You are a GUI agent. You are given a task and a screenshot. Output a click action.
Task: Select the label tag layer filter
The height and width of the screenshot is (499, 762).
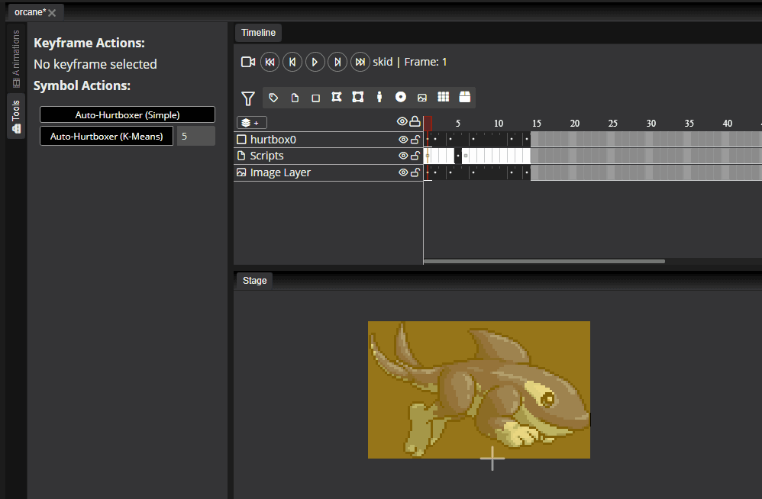(x=273, y=98)
